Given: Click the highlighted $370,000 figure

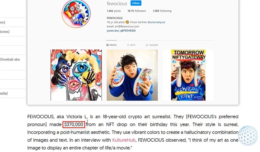Looking at the screenshot, I should tap(74, 124).
